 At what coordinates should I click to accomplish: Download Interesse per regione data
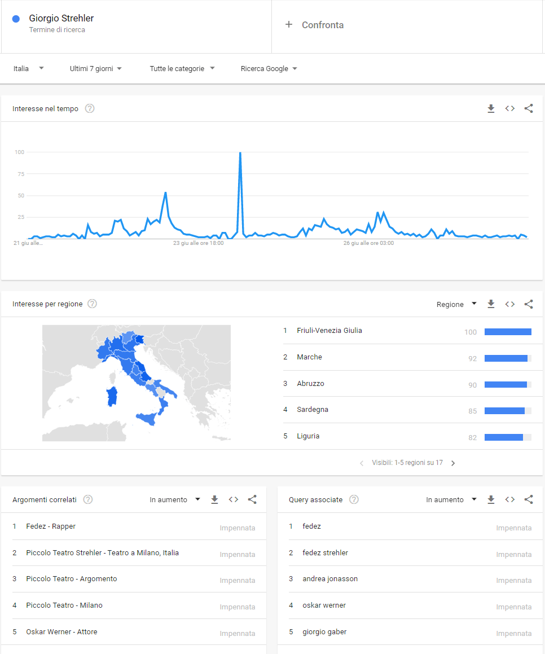coord(491,304)
